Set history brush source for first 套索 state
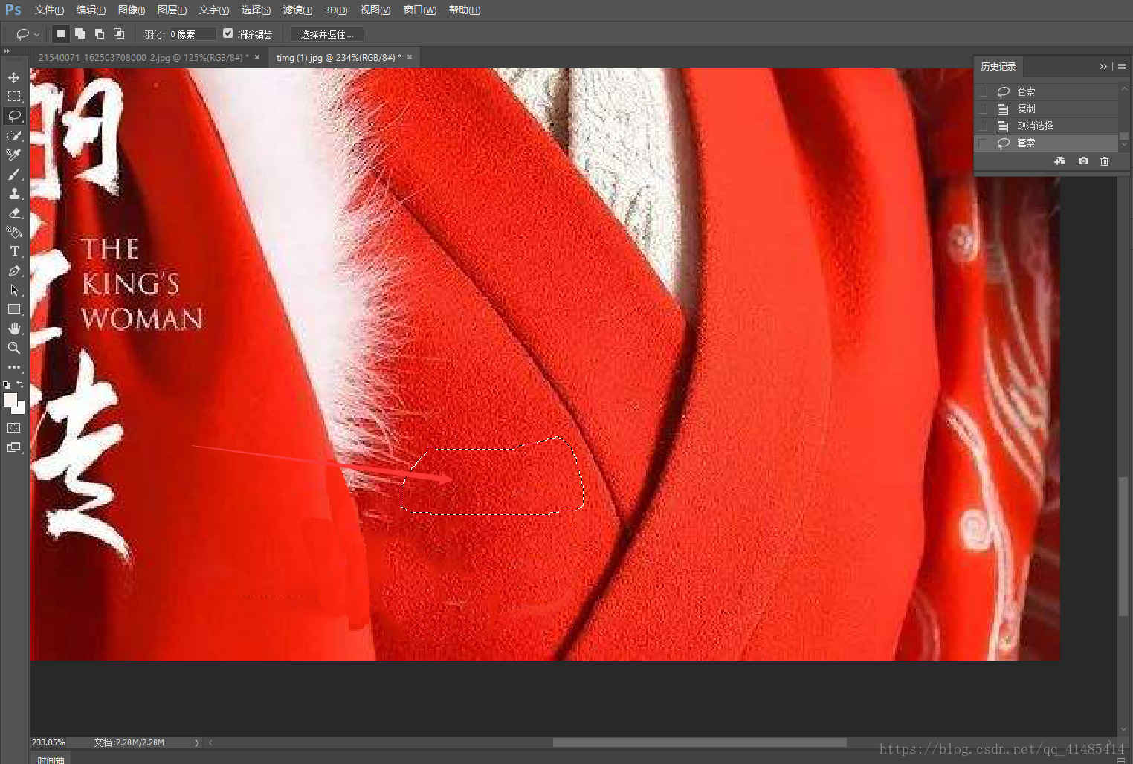Viewport: 1133px width, 764px height. pyautogui.click(x=983, y=91)
